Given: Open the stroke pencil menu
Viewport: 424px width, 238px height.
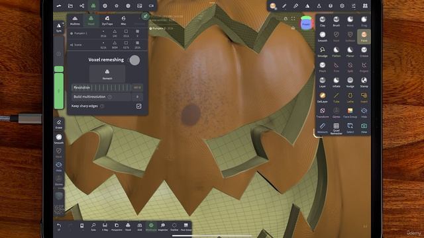Looking at the screenshot, I should click(284, 6).
